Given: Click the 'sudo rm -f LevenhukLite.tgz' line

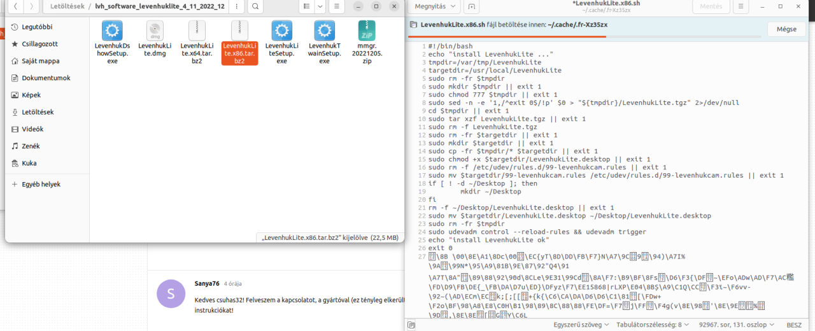Looking at the screenshot, I should tap(483, 127).
